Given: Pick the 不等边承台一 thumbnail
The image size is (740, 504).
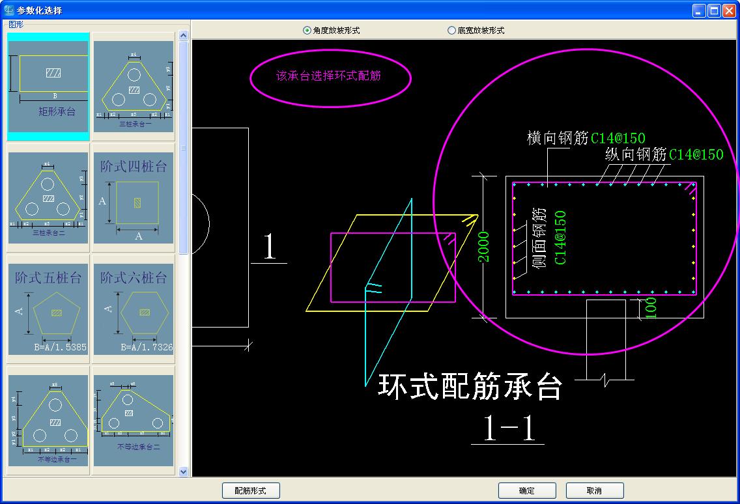Looking at the screenshot, I should [x=48, y=421].
